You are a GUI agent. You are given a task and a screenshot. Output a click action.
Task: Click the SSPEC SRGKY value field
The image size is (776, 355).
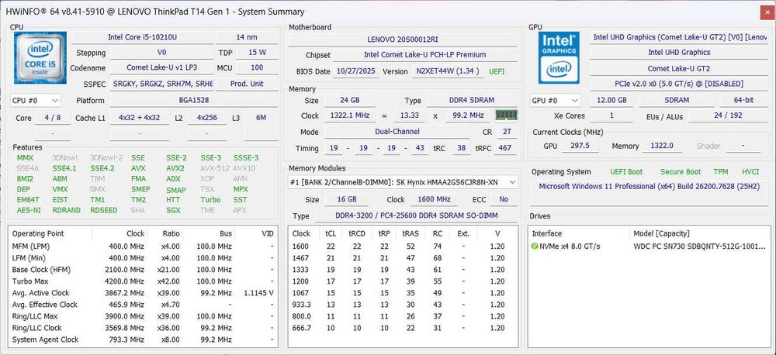click(161, 84)
